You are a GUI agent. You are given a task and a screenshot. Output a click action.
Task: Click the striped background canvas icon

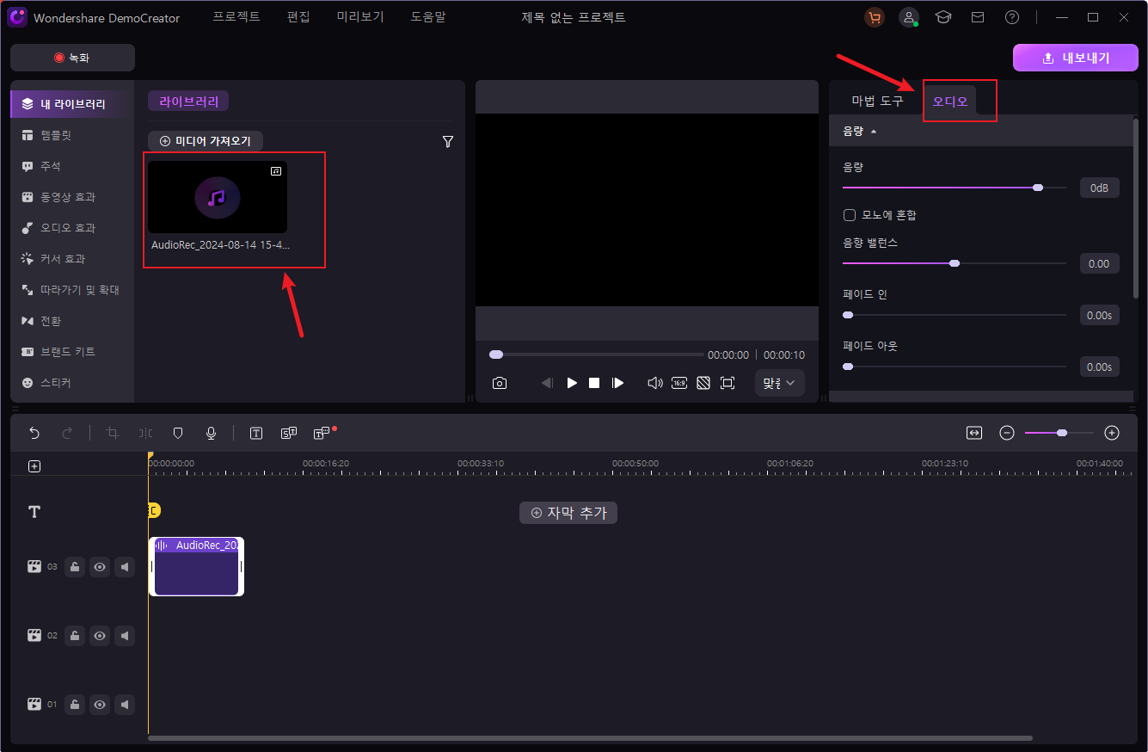coord(703,383)
